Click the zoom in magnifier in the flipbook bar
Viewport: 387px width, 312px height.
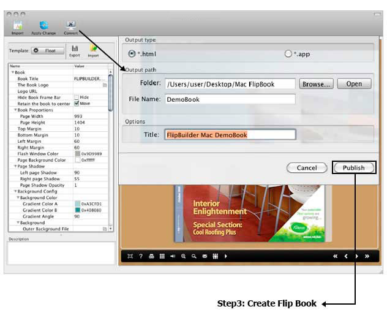coord(183,256)
